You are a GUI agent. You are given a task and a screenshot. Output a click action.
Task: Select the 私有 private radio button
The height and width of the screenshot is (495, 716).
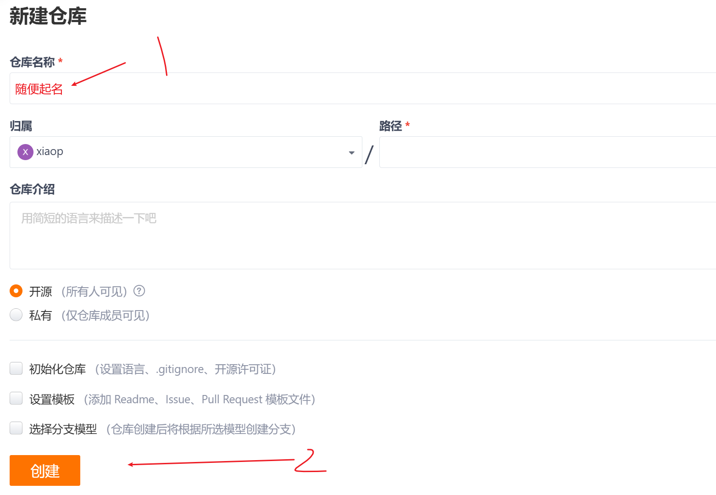(x=16, y=315)
